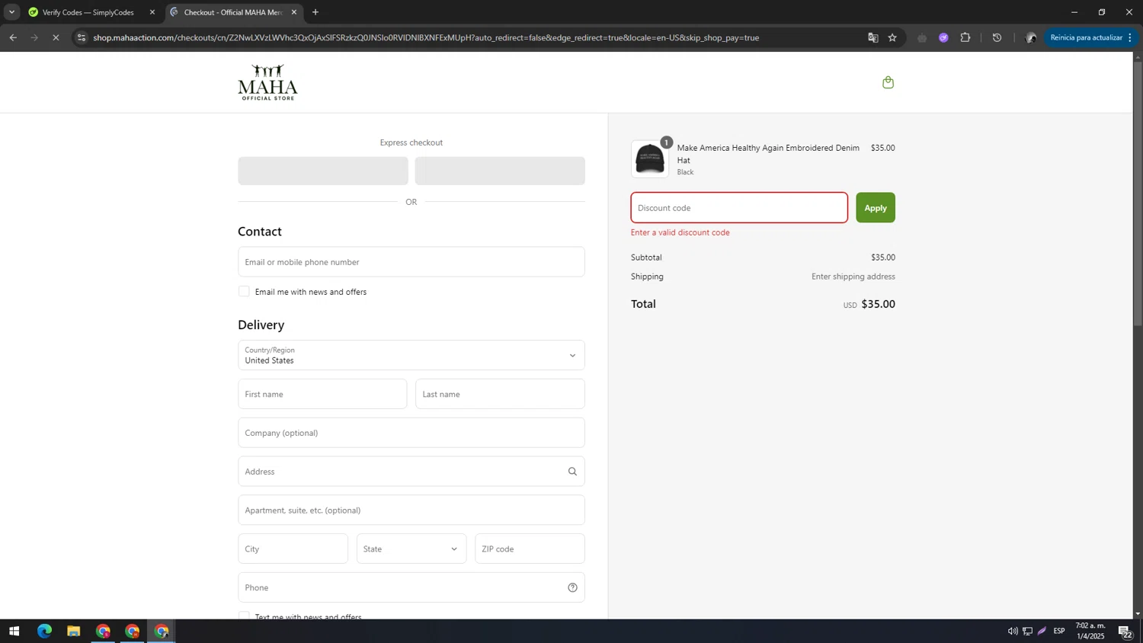Click the purple extension icon
Image resolution: width=1143 pixels, height=643 pixels.
(x=943, y=37)
